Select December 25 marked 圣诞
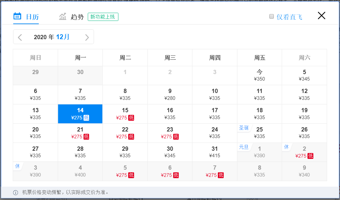The height and width of the screenshot is (200, 340). [x=259, y=133]
